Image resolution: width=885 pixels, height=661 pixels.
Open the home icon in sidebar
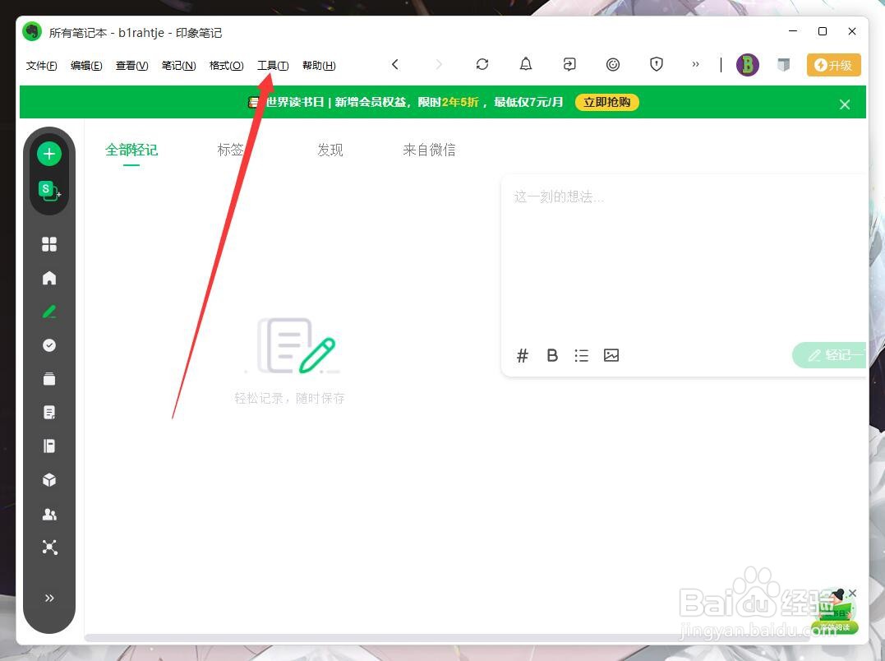[48, 278]
